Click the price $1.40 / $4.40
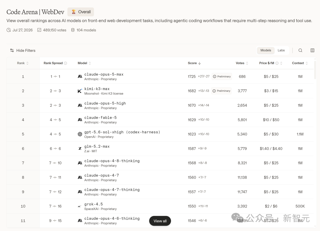This screenshot has width=320, height=231. click(x=271, y=149)
